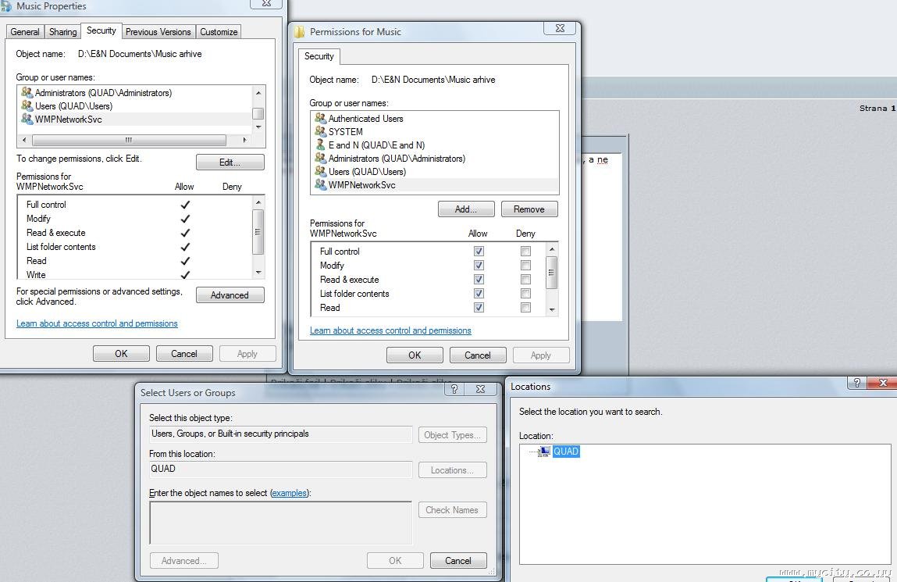Viewport: 897px width, 582px height.
Task: Click the Administrators icon in Permissions for Music
Action: pos(320,158)
